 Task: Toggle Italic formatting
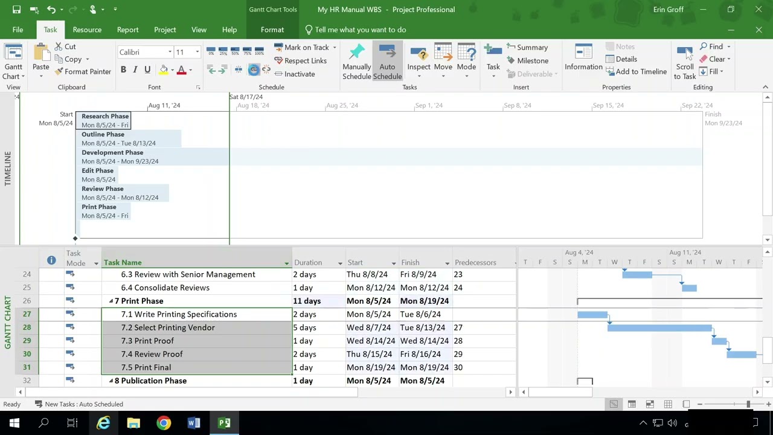135,70
